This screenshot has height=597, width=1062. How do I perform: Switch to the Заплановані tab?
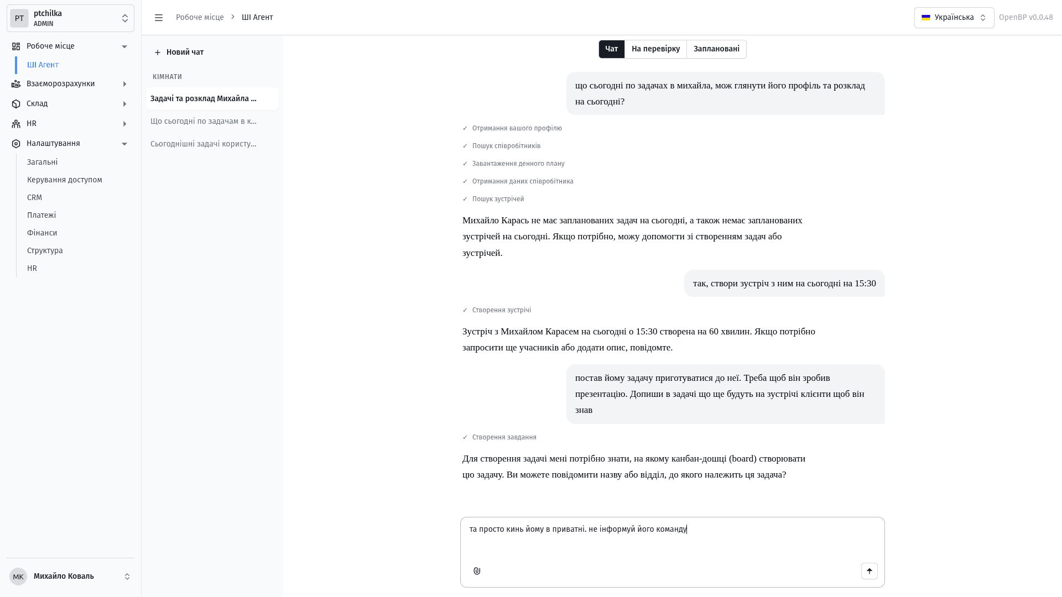[x=716, y=49]
